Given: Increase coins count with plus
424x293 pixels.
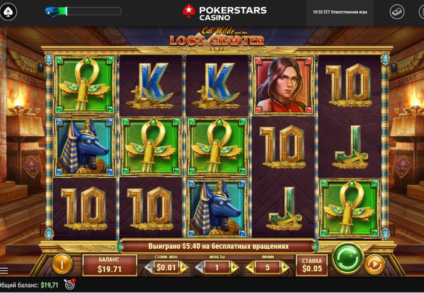Looking at the screenshot, I should pos(234,268).
